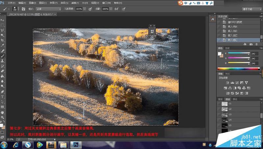Add Brightness/Contrast adjustment sun icon
This screenshot has width=263, height=149.
coord(227,83)
